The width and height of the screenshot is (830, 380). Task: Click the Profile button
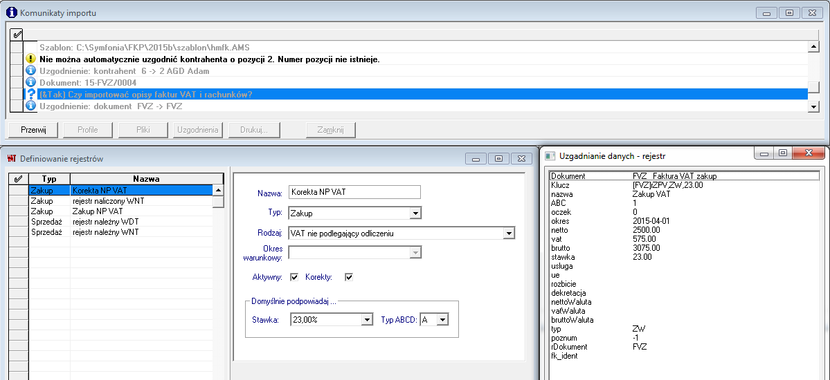[x=88, y=129]
